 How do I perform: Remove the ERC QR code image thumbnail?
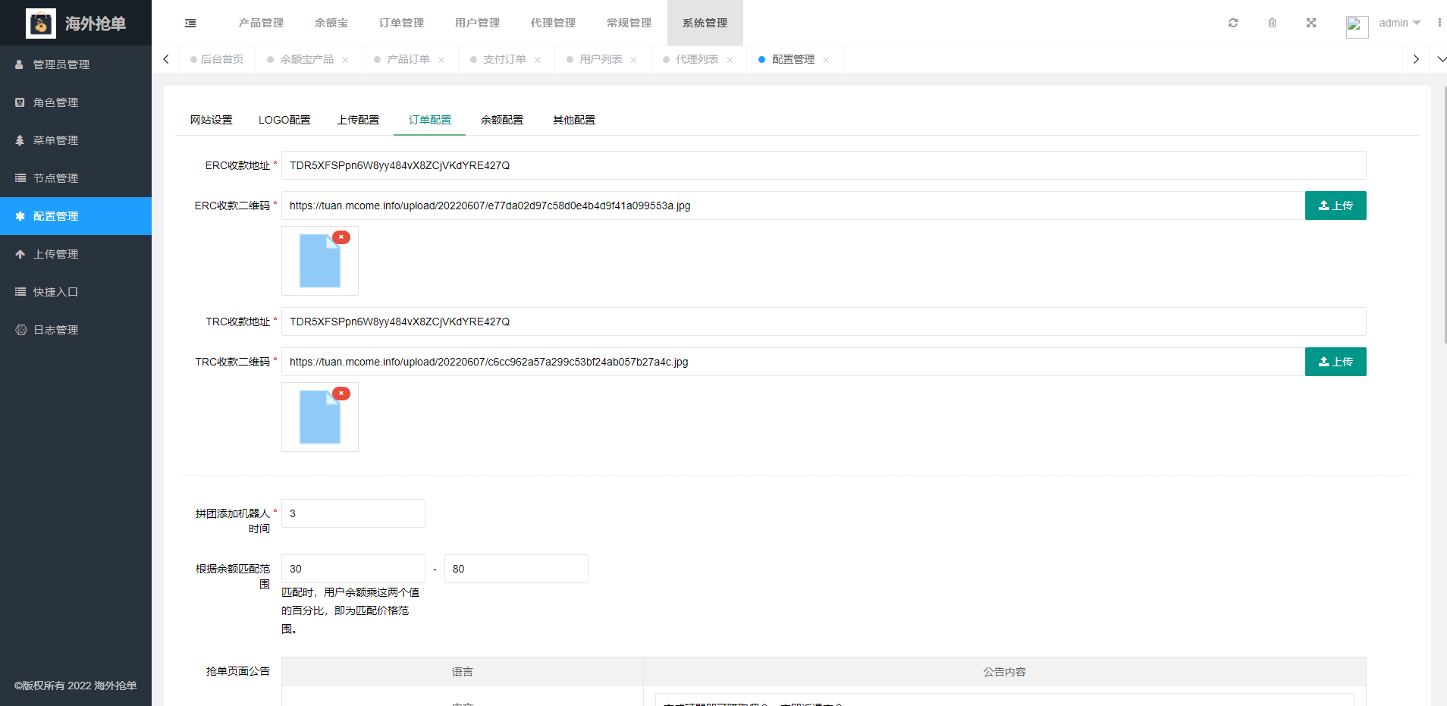(x=341, y=237)
